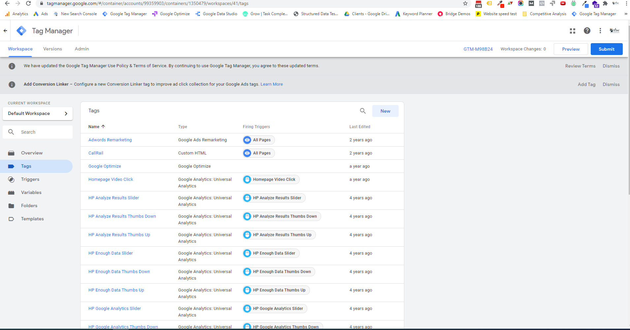Click the sidebar Search input field
Viewport: 630px width, 330px height.
[43, 132]
